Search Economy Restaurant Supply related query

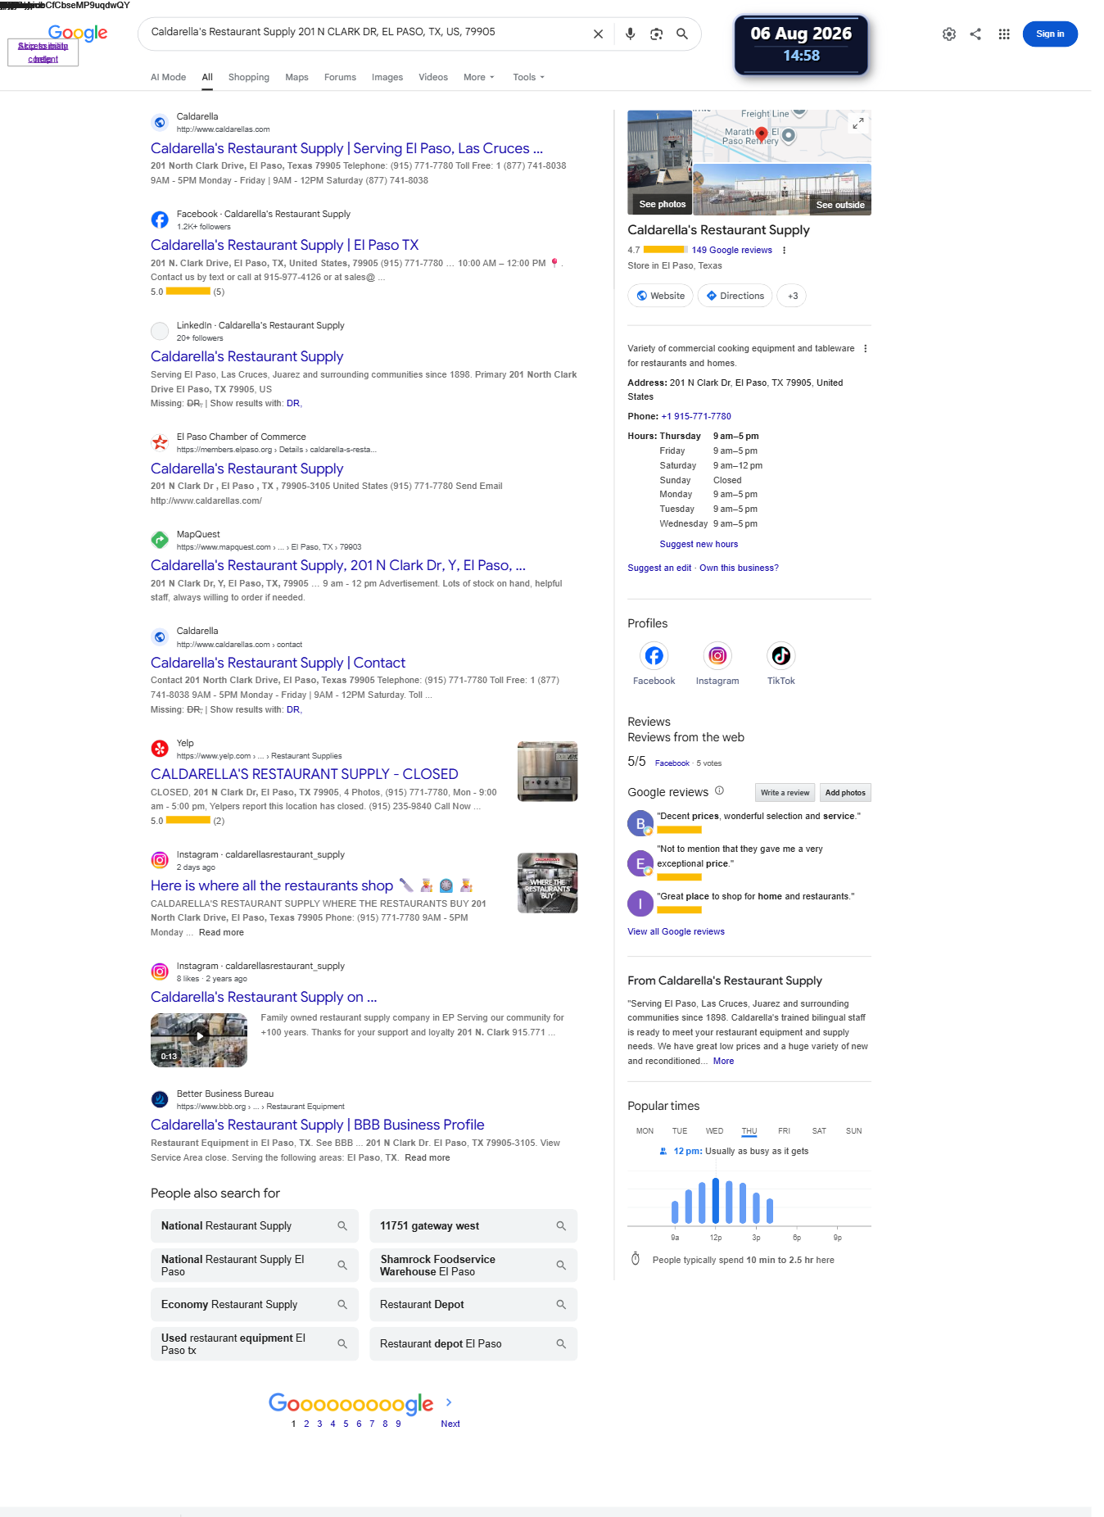tap(255, 1305)
